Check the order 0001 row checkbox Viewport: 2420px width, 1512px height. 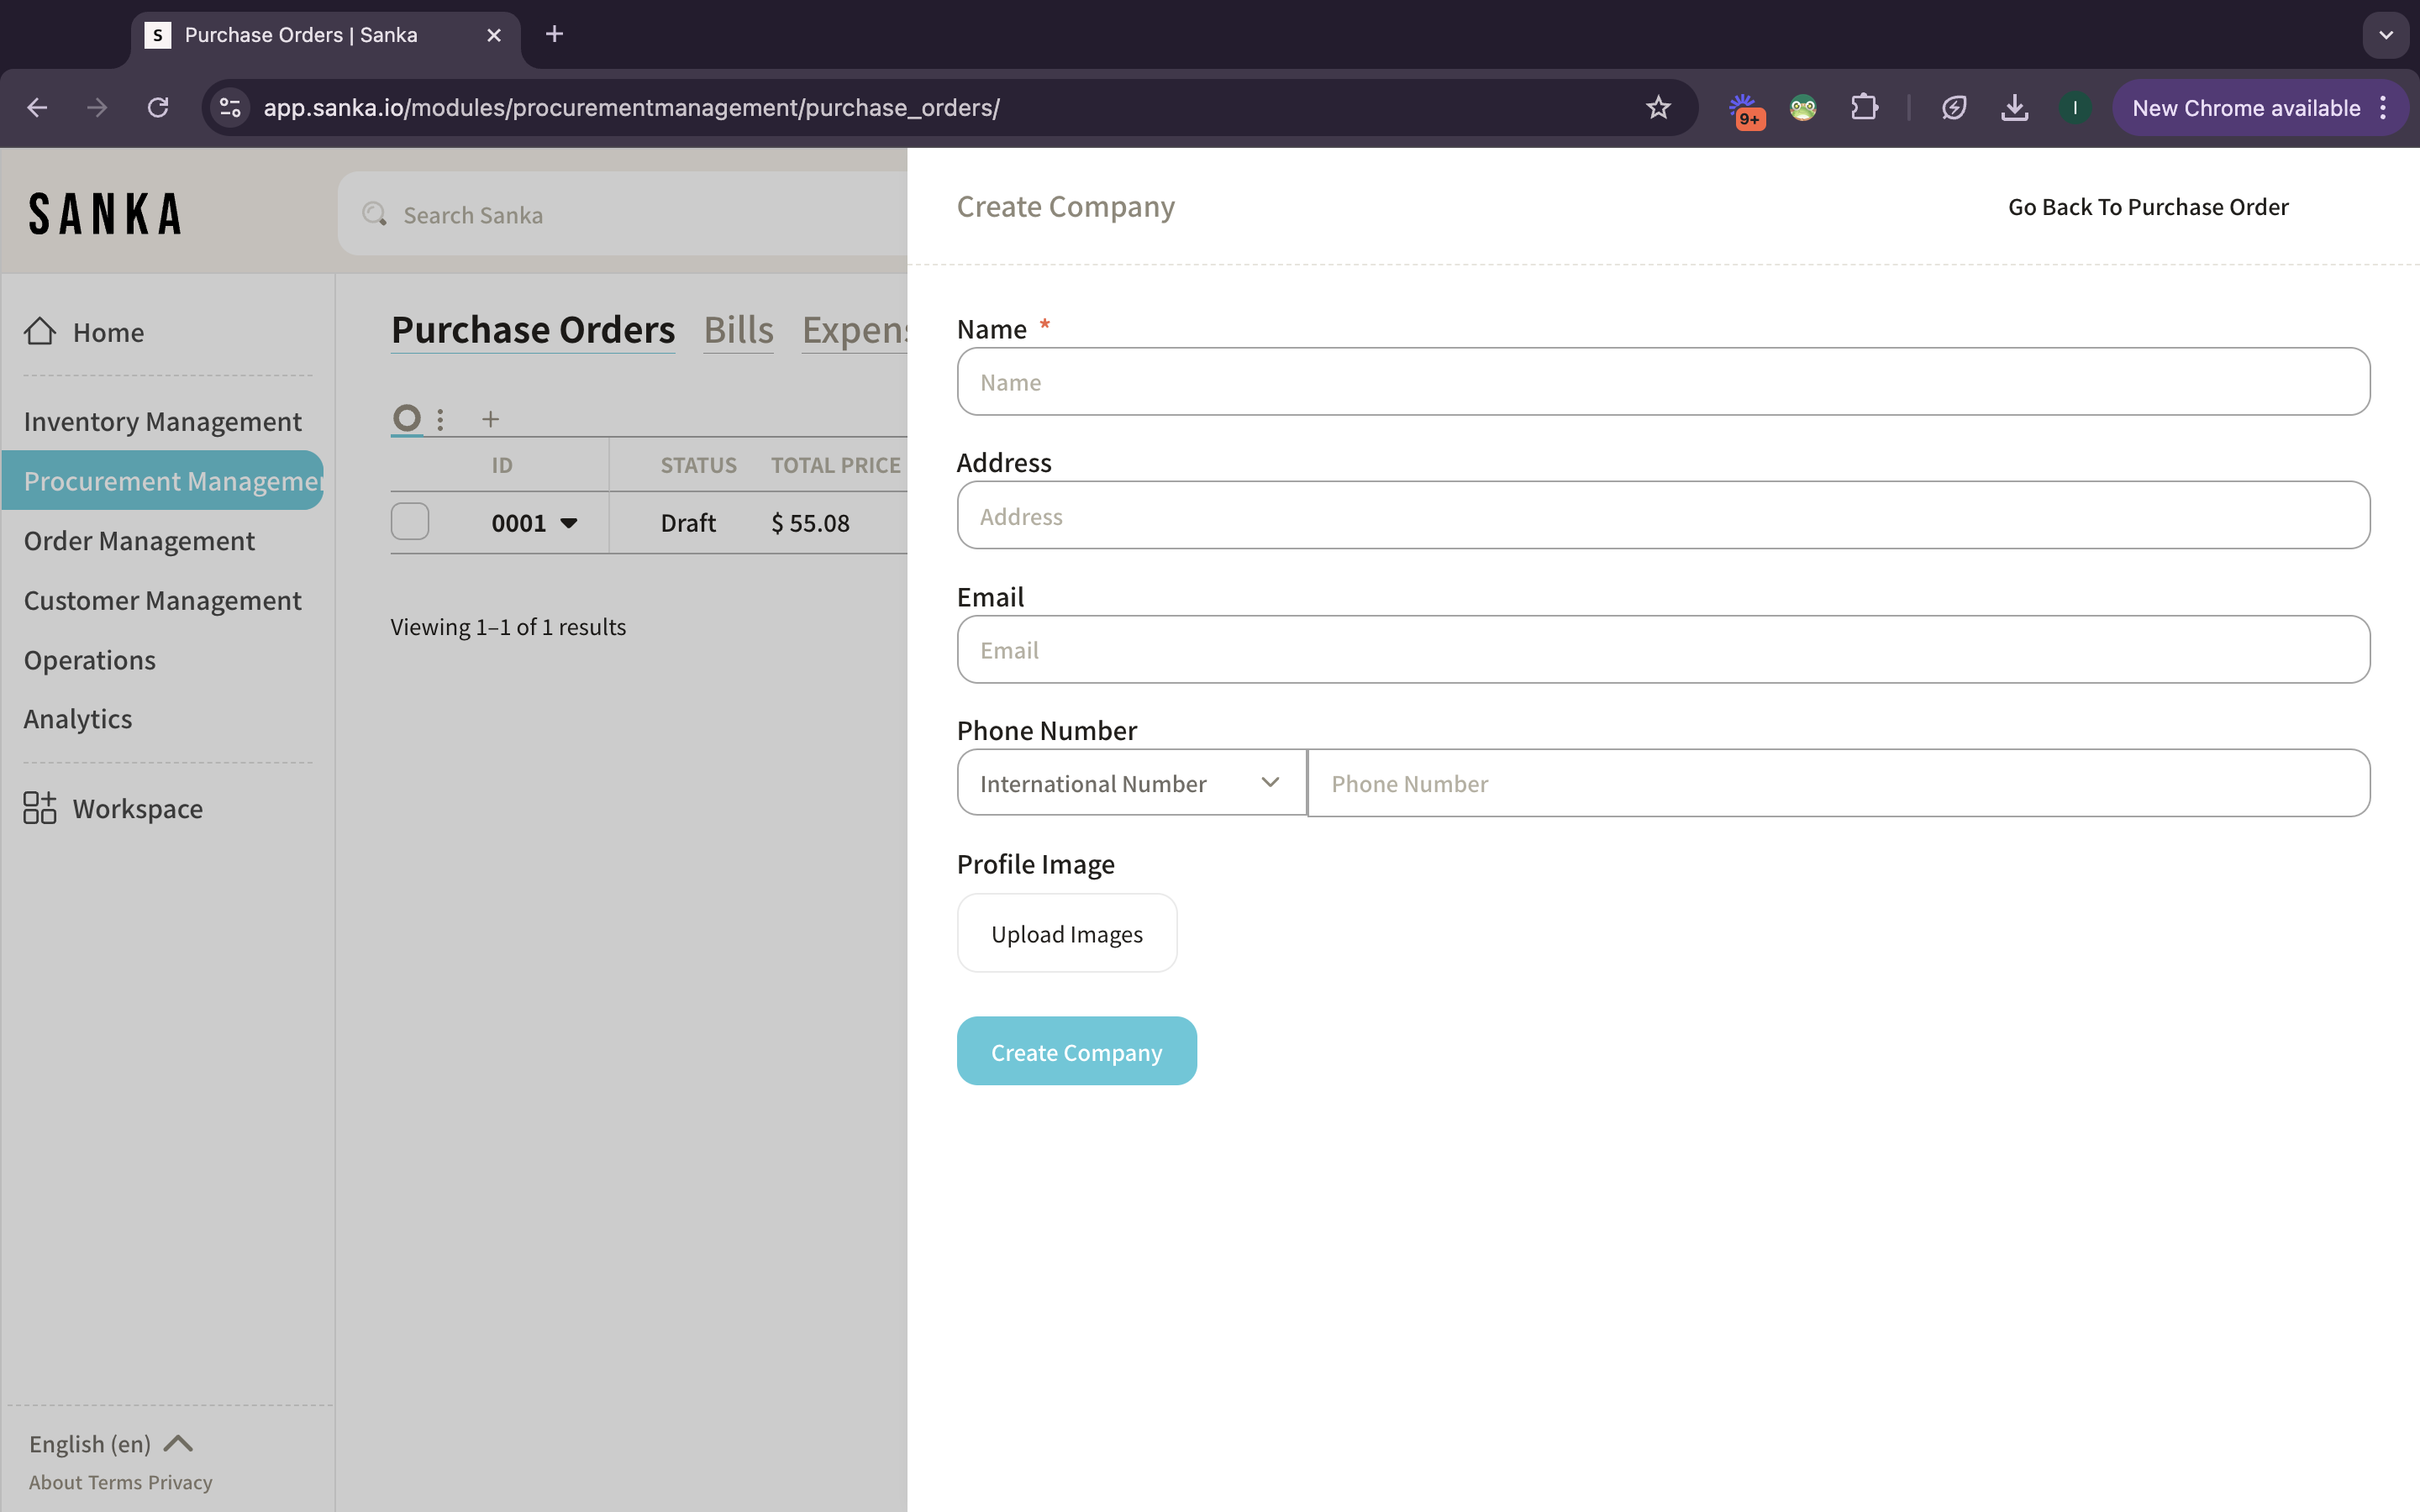tap(410, 521)
